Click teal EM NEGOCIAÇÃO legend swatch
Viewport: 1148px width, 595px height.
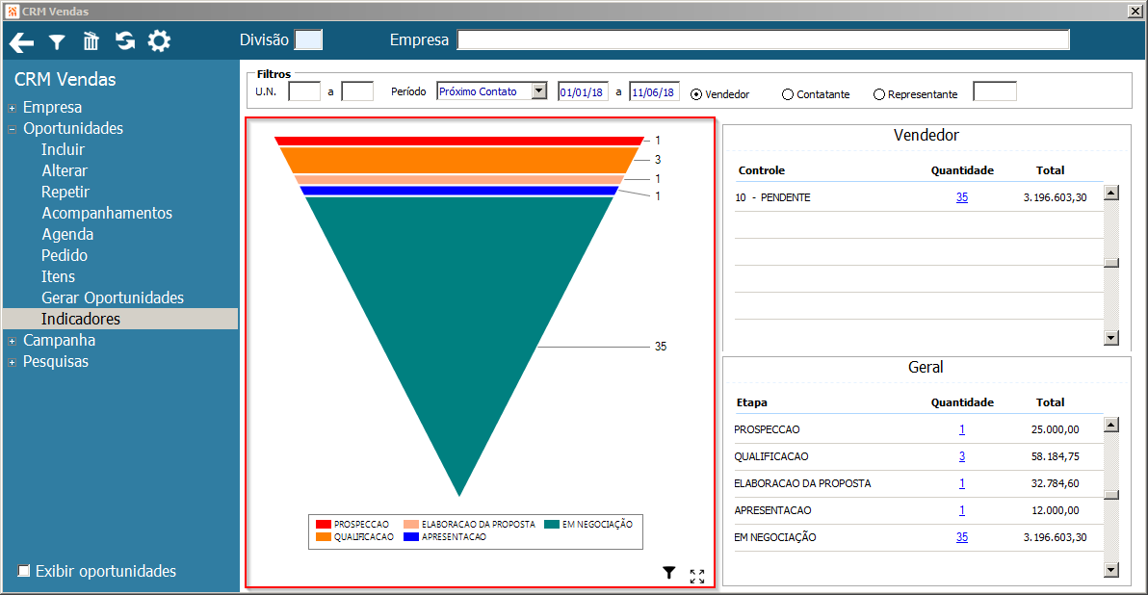552,524
